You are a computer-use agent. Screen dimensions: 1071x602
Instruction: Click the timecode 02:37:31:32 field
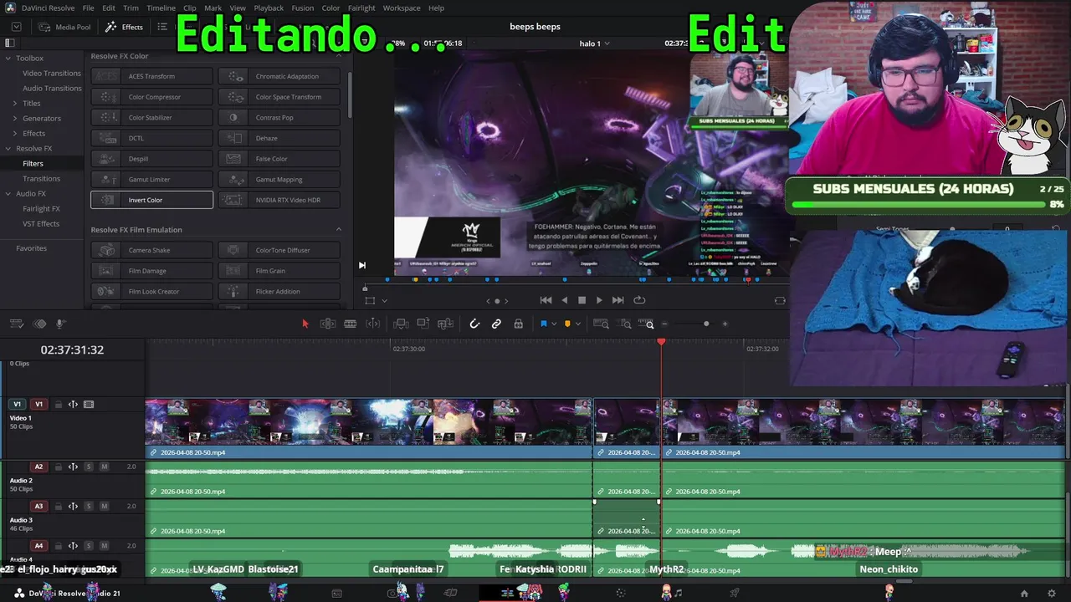pyautogui.click(x=72, y=350)
